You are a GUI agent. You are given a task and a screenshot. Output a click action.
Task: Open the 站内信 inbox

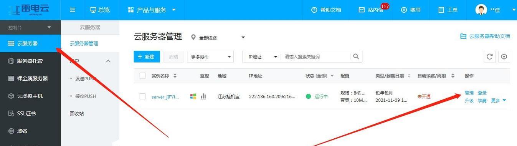(371, 10)
